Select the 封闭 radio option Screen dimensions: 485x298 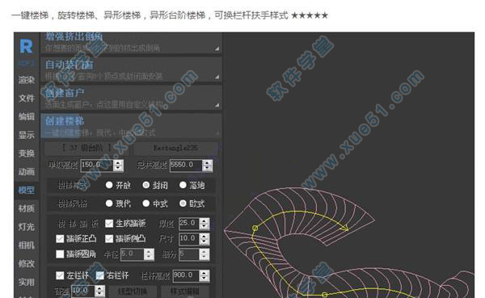[145, 185]
